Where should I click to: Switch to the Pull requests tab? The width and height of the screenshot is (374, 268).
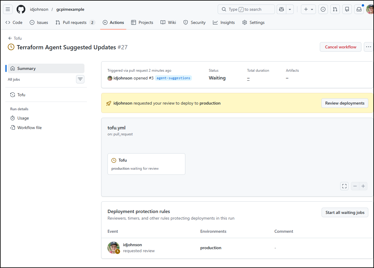[75, 22]
